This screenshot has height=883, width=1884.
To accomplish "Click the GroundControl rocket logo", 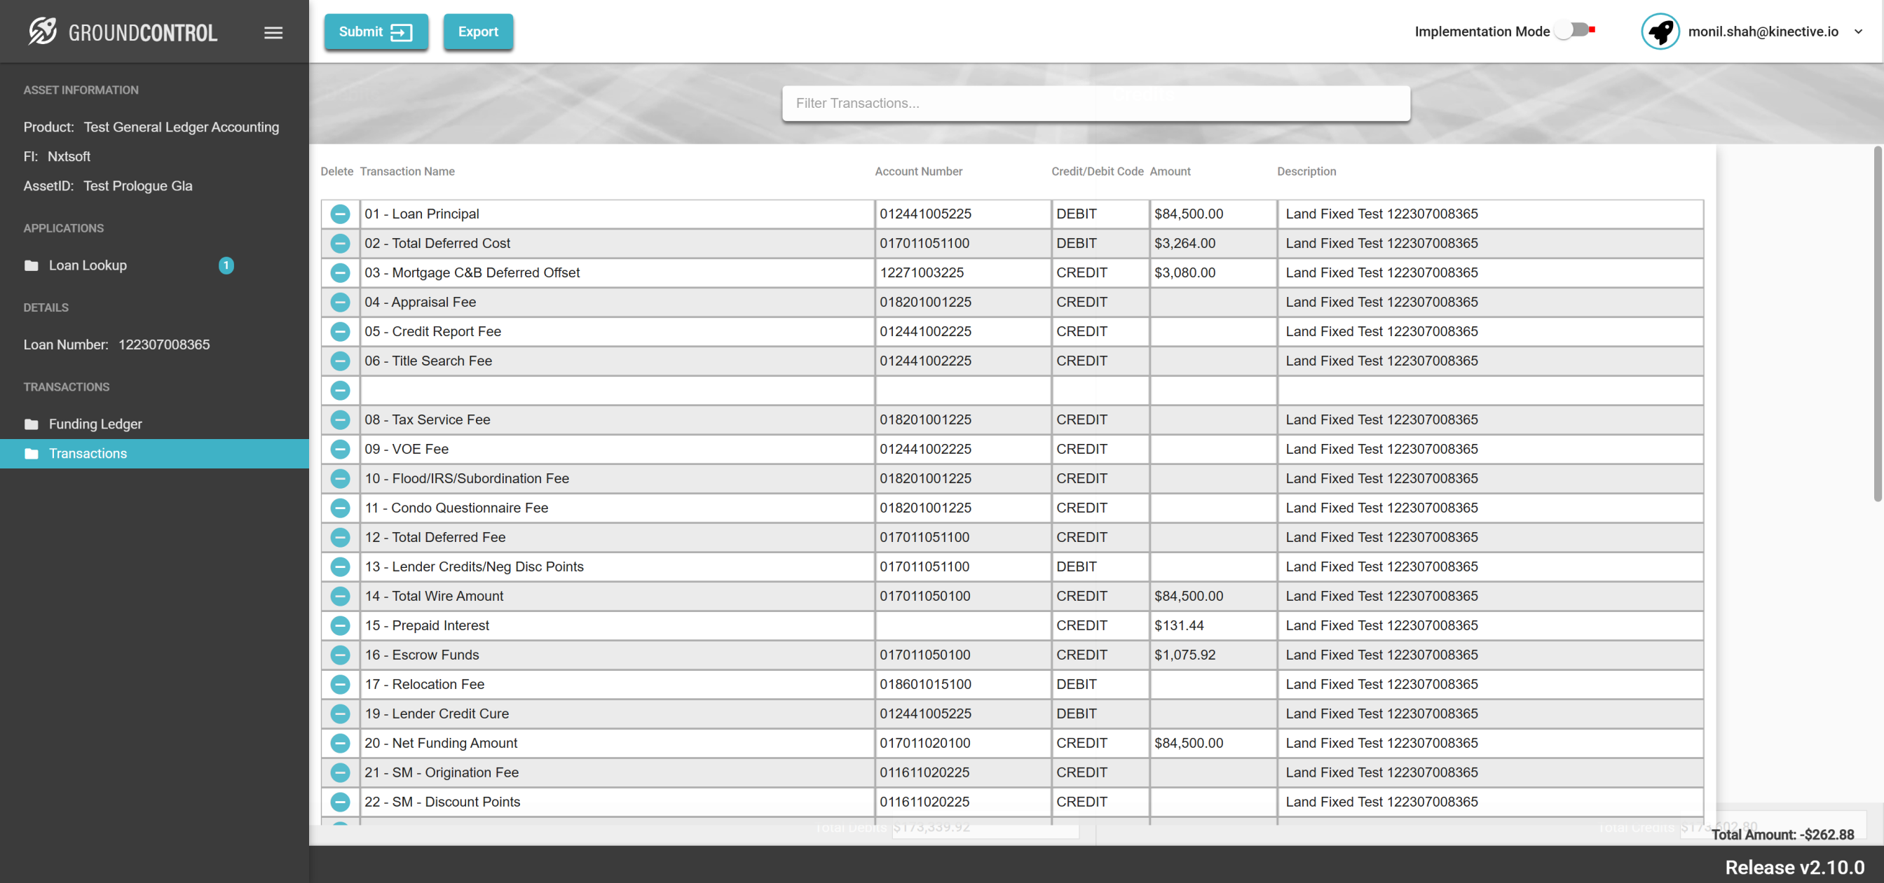I will coord(43,32).
